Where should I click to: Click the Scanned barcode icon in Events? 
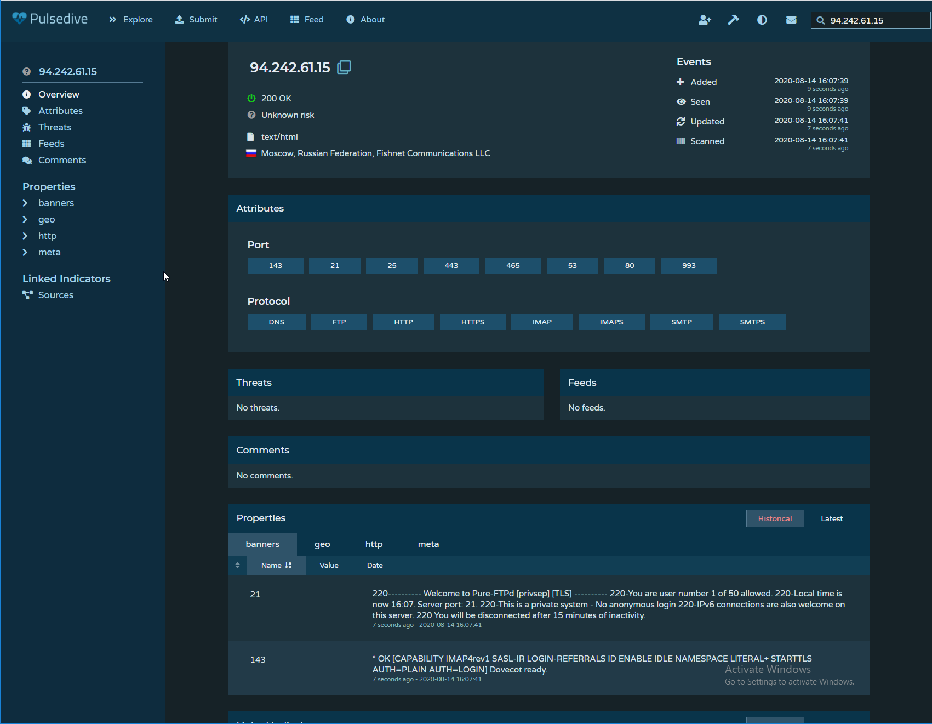681,141
